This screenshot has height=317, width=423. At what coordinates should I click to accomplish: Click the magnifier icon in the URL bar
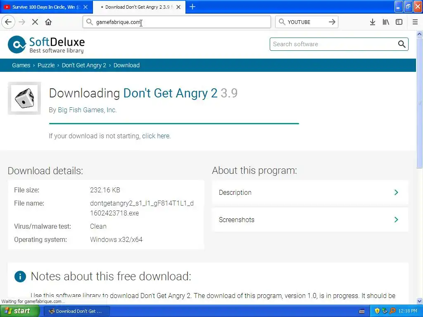tap(89, 21)
